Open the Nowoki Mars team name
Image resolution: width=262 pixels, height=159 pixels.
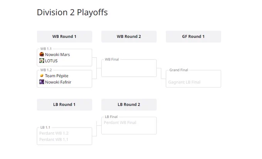click(57, 55)
